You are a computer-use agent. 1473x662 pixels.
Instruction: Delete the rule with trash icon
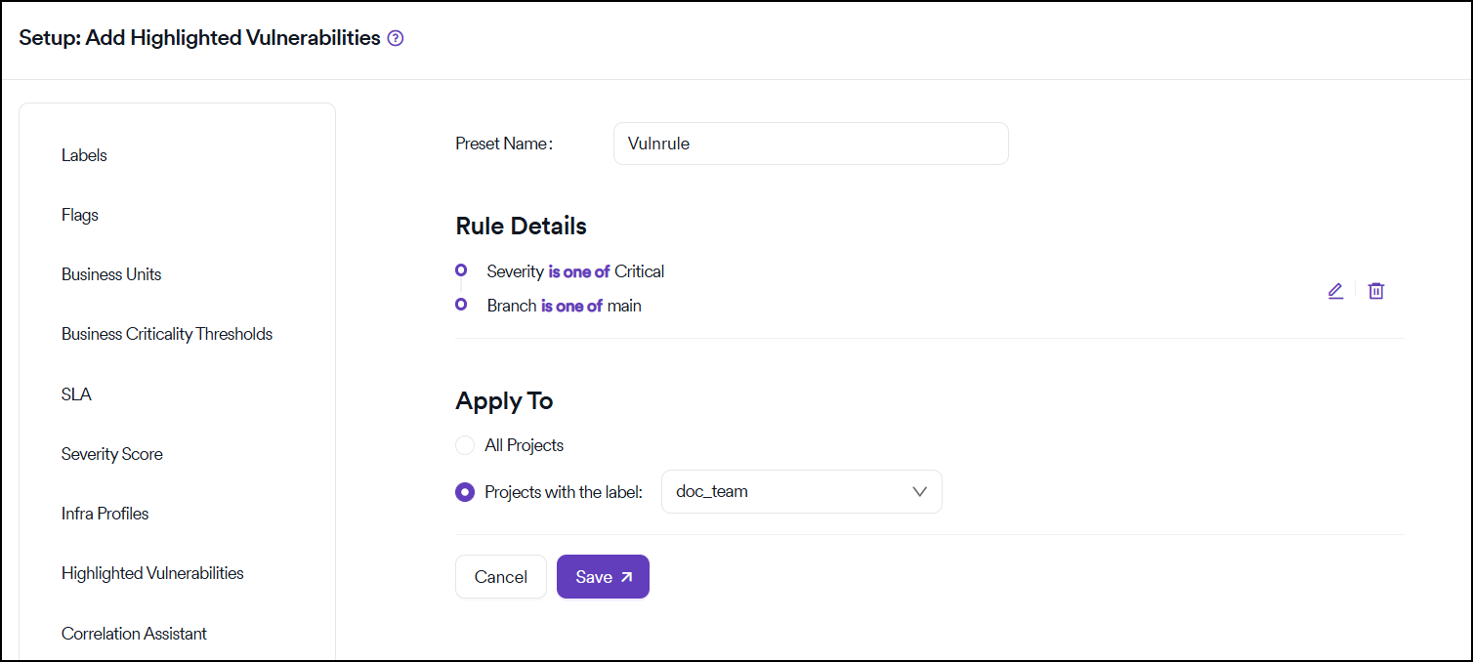tap(1376, 291)
